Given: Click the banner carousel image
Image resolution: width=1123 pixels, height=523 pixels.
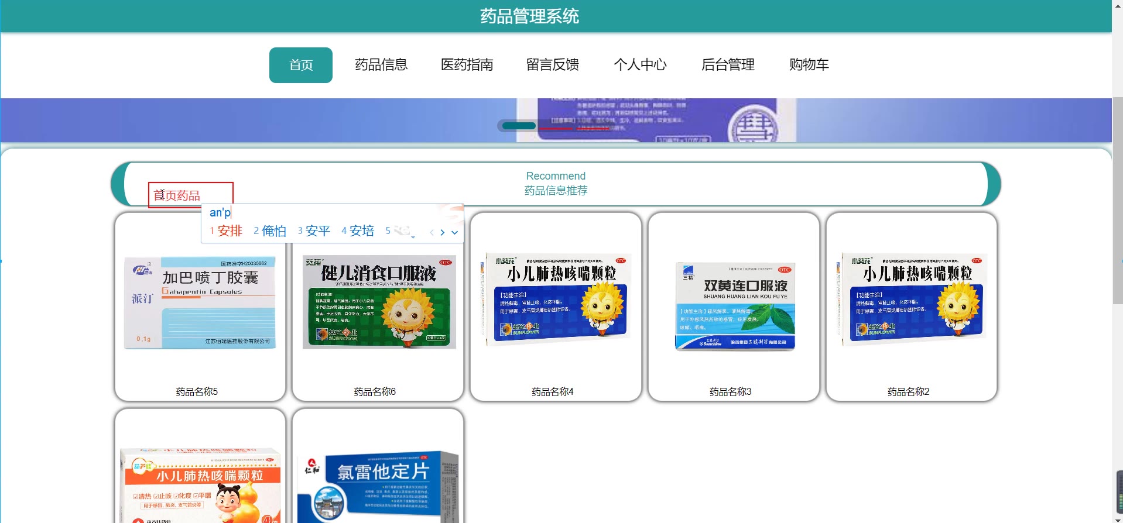Looking at the screenshot, I should pyautogui.click(x=556, y=121).
